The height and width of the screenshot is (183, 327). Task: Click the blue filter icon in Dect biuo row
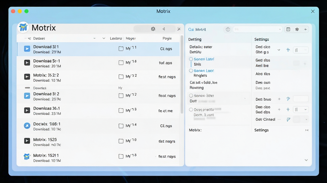pyautogui.click(x=288, y=99)
